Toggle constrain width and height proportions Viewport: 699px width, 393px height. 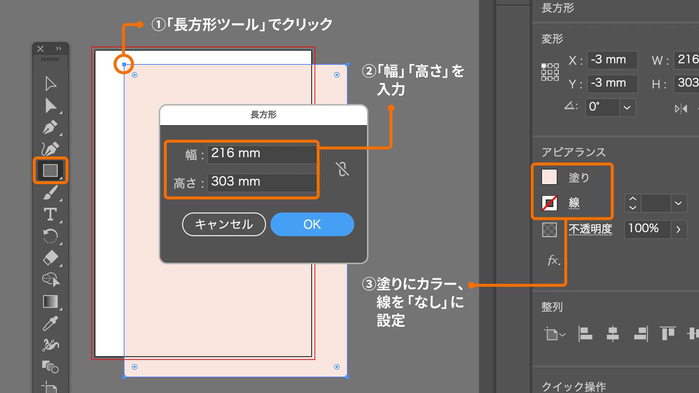point(342,169)
